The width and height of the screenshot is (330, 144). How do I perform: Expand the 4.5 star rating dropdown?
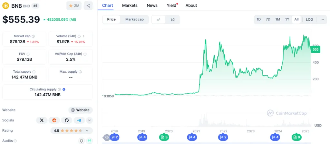click(87, 131)
